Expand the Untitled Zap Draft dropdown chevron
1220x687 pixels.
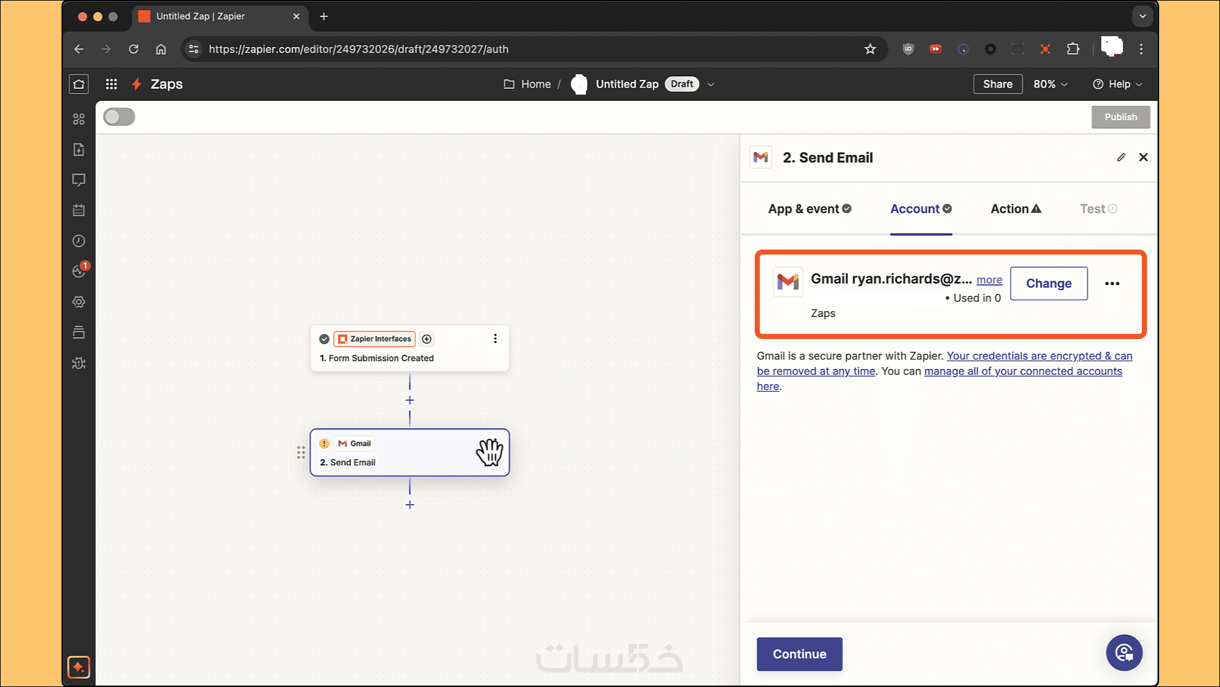pyautogui.click(x=711, y=84)
